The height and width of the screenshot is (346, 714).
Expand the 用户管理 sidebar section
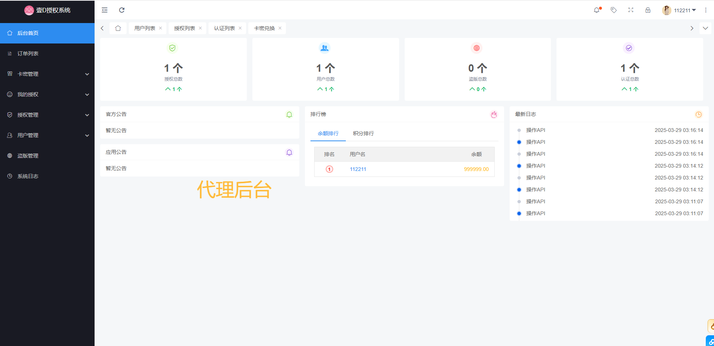point(28,135)
